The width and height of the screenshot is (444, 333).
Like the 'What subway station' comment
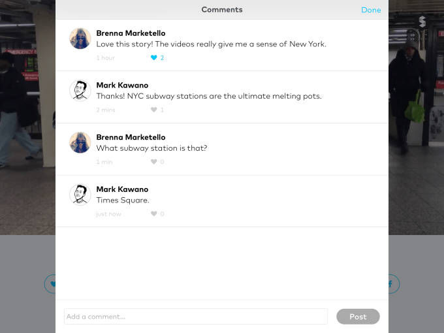coord(154,162)
